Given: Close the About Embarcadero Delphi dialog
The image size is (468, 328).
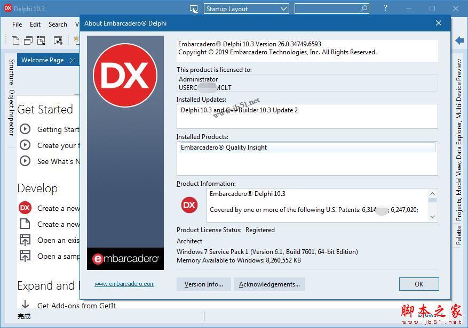Looking at the screenshot, I should (439, 23).
